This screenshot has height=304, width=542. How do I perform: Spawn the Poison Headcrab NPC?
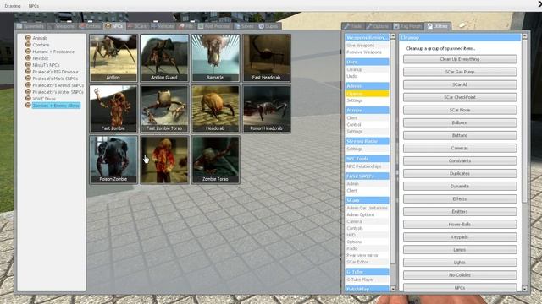point(266,109)
